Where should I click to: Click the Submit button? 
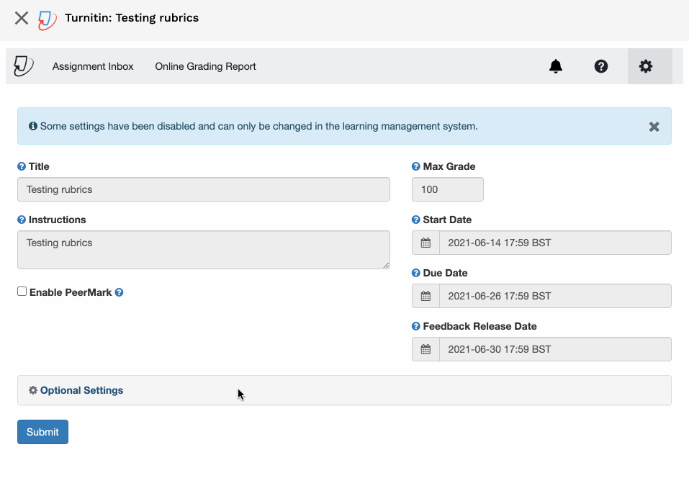click(42, 432)
